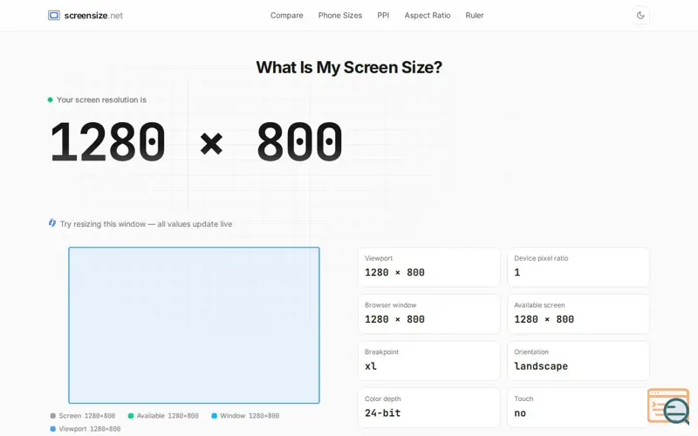
Task: Click the Available 1280×800 legend text
Action: point(168,416)
